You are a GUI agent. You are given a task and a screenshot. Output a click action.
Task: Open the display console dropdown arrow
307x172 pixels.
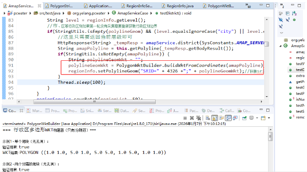[257, 118]
